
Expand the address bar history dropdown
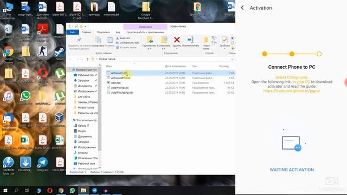coord(232,59)
